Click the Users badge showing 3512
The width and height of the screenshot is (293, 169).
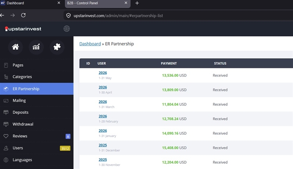pyautogui.click(x=65, y=148)
